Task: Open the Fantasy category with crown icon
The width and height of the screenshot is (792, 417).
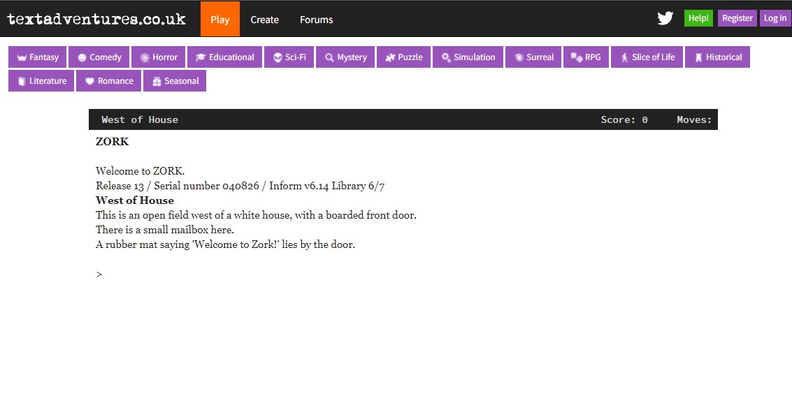Action: (38, 57)
